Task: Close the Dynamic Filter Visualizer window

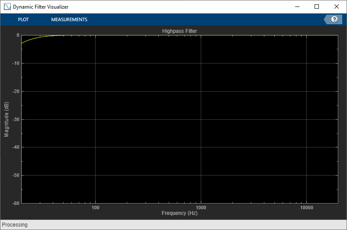Action: (x=336, y=6)
